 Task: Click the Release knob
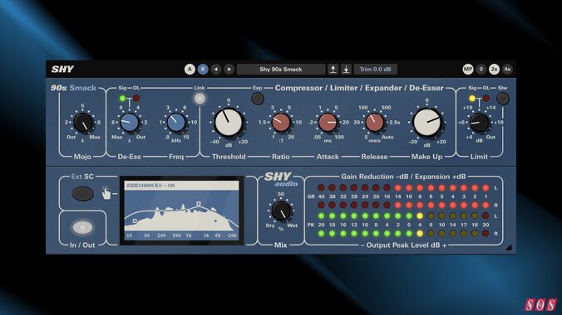point(375,123)
